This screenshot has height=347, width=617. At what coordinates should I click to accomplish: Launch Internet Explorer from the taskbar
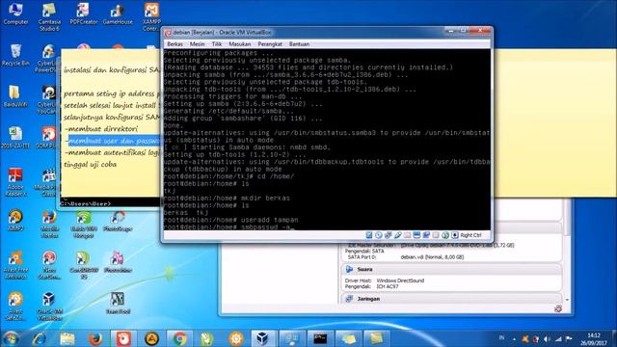point(39,338)
